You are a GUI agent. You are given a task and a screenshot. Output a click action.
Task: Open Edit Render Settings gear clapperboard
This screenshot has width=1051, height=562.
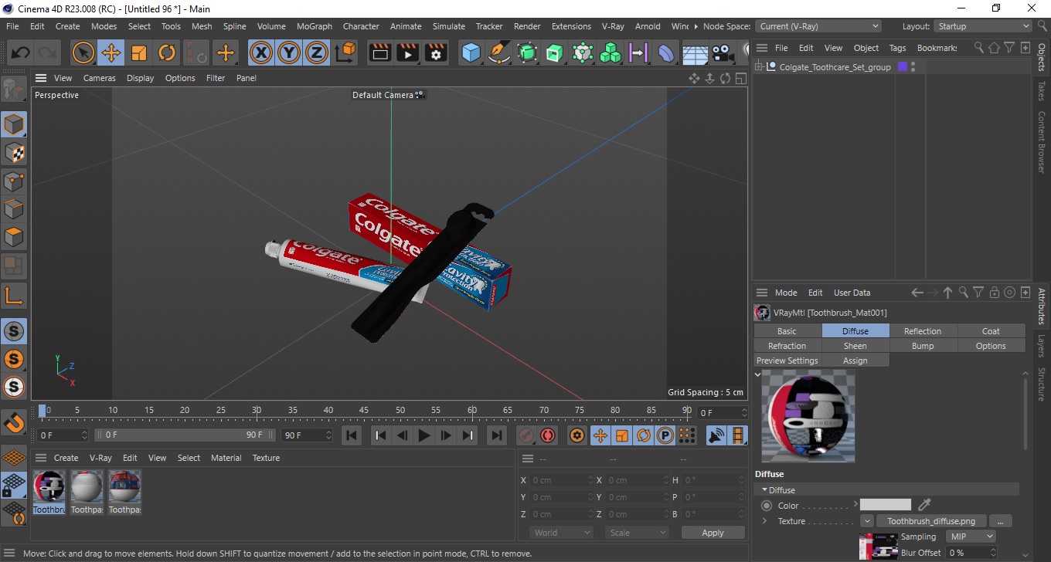pos(436,53)
